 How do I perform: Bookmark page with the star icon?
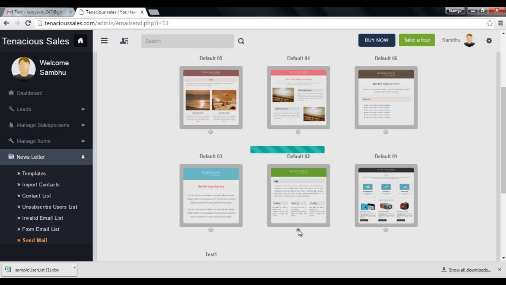[490, 23]
